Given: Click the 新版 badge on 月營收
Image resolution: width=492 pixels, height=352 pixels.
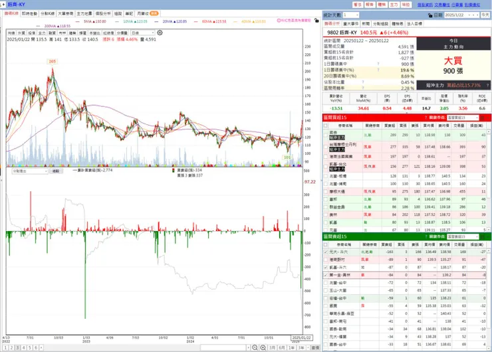Looking at the screenshot, I should pyautogui.click(x=154, y=13).
